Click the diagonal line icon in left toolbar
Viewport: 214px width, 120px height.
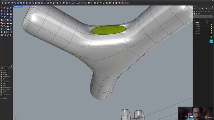8,35
